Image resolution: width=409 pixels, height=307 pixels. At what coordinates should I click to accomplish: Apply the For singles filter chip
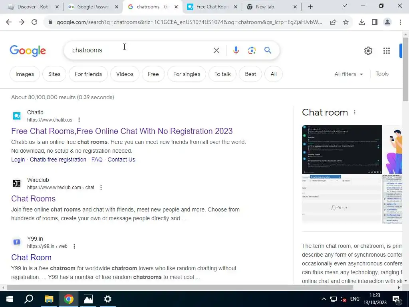pos(187,74)
